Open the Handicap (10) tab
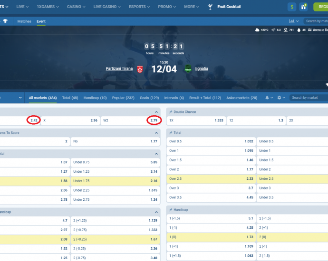The width and height of the screenshot is (328, 261). tap(95, 98)
